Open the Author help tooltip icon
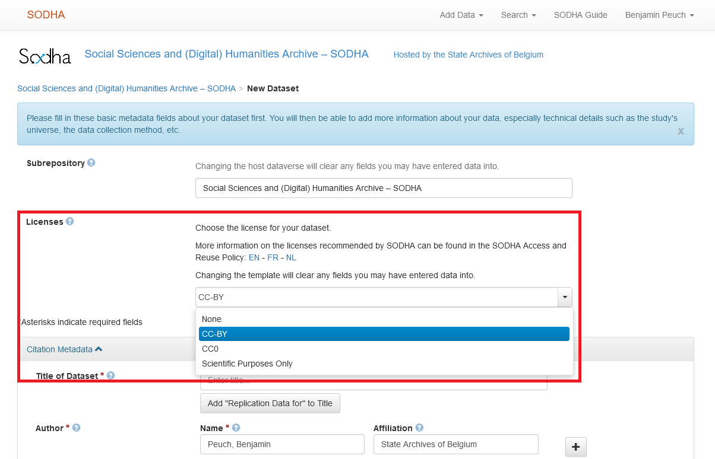Viewport: 715px width, 459px height. (77, 428)
